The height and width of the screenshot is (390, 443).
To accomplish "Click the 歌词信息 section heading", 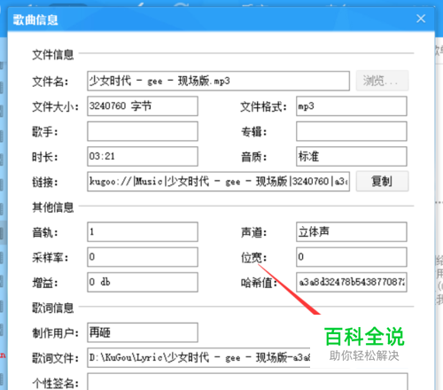I will 53,308.
